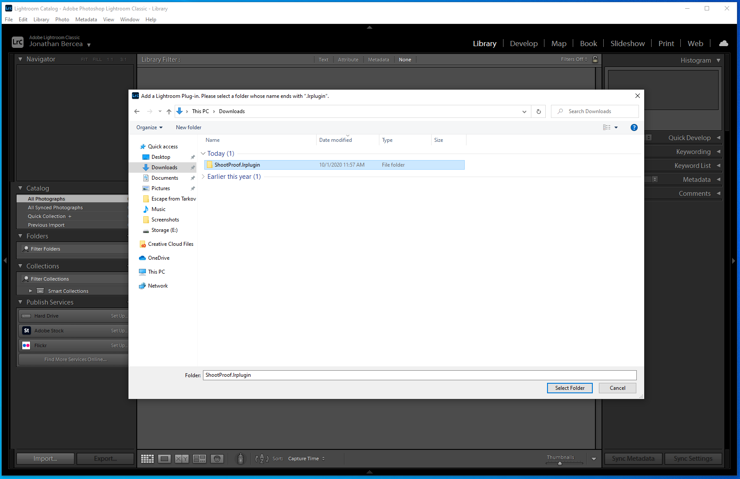Open Compare view XY icon
Image resolution: width=740 pixels, height=479 pixels.
click(x=182, y=459)
